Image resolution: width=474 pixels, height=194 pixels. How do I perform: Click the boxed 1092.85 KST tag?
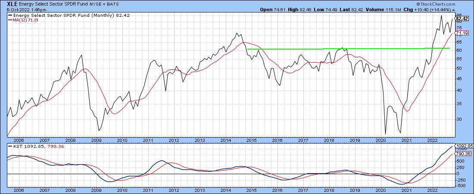pos(463,146)
